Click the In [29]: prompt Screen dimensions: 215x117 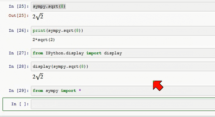point(19,90)
